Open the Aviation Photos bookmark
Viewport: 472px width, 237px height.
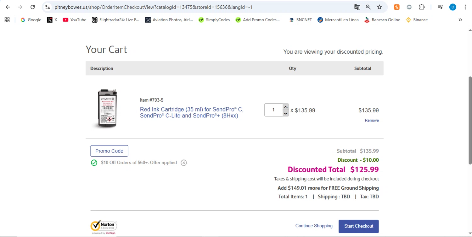[169, 20]
